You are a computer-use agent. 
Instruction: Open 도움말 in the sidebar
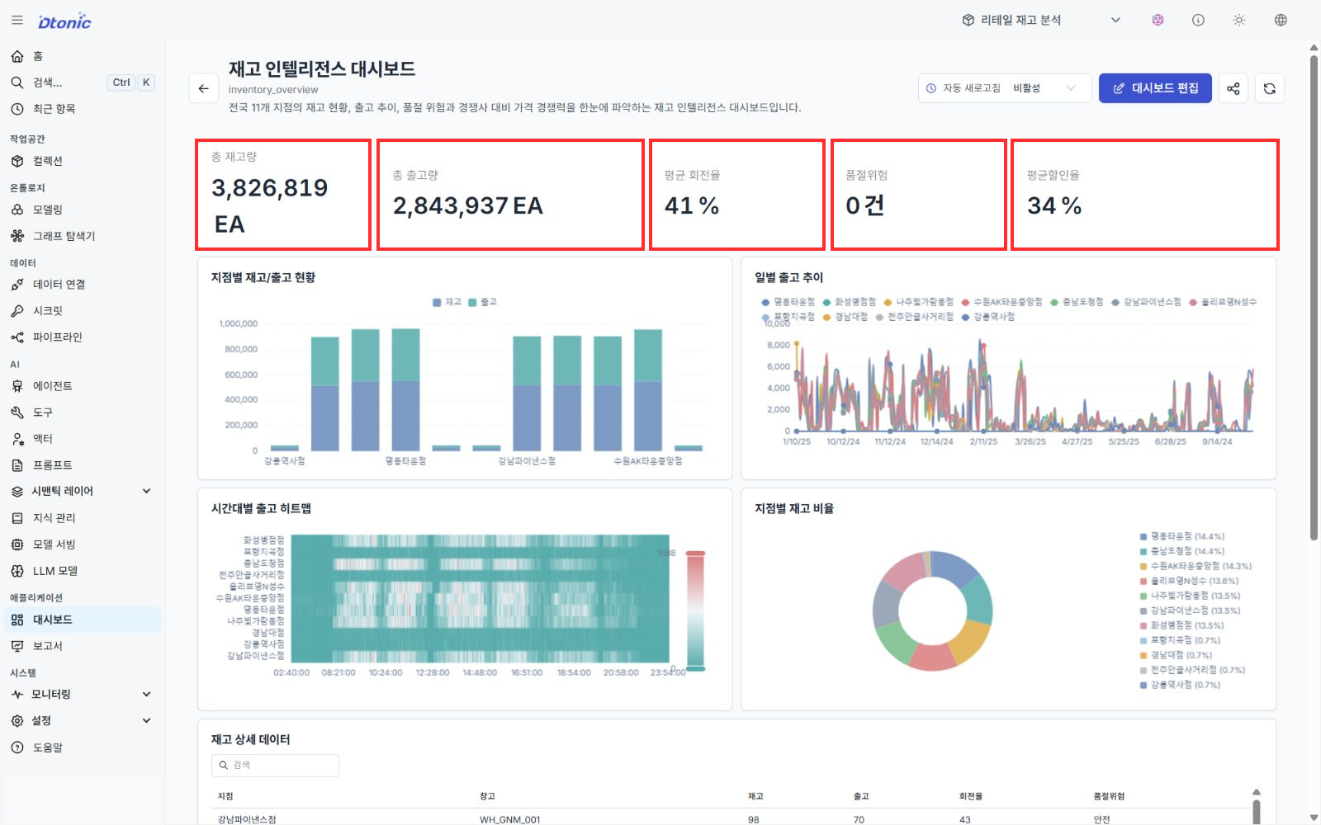point(81,747)
